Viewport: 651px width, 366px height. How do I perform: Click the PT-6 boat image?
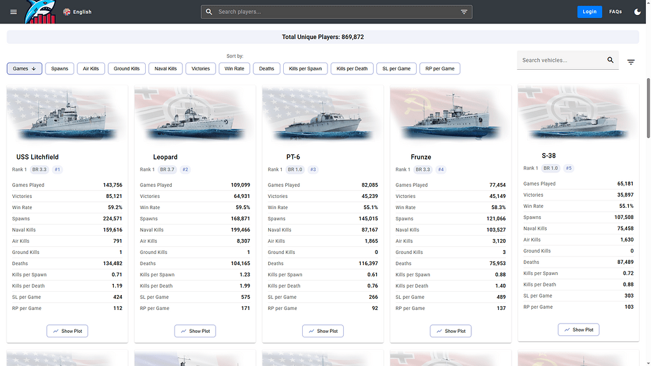tap(323, 115)
